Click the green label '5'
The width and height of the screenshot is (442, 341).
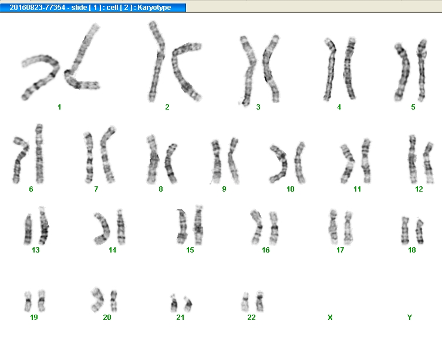pyautogui.click(x=413, y=107)
